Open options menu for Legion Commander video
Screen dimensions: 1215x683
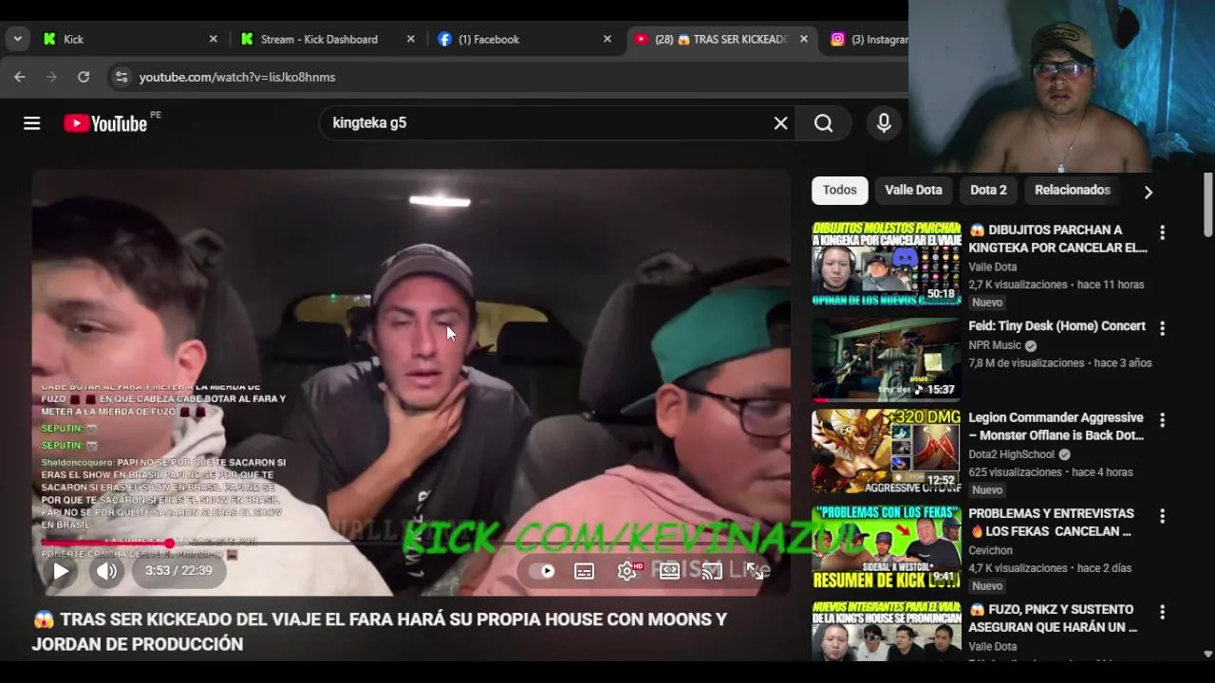click(1162, 420)
